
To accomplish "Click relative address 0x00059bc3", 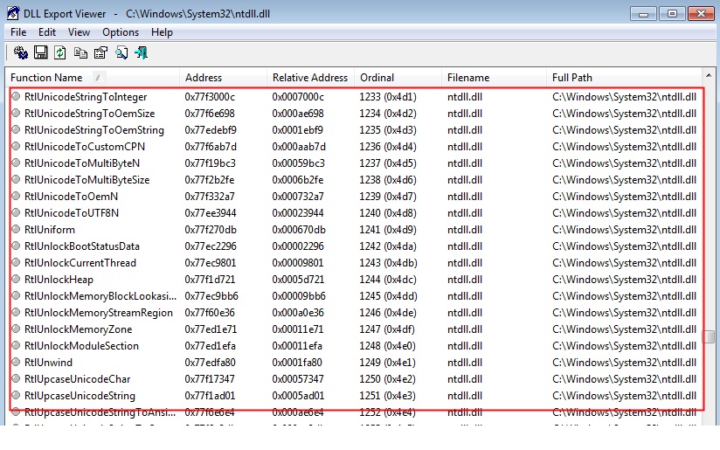I will point(298,163).
